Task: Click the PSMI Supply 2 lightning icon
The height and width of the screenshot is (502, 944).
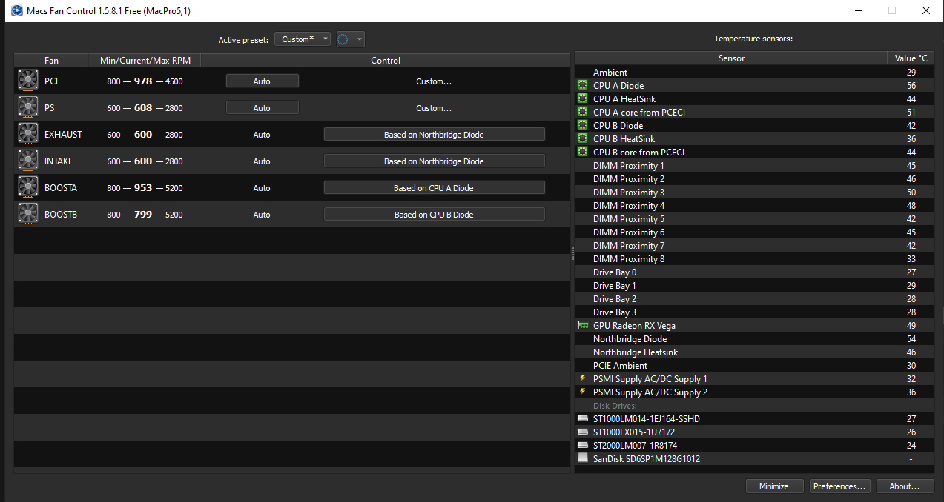Action: [582, 392]
